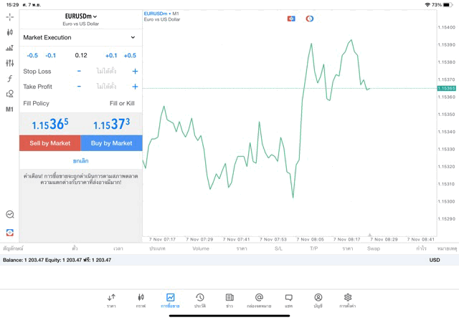459x320 pixels.
Task: Open the Account profile tab
Action: [x=318, y=300]
